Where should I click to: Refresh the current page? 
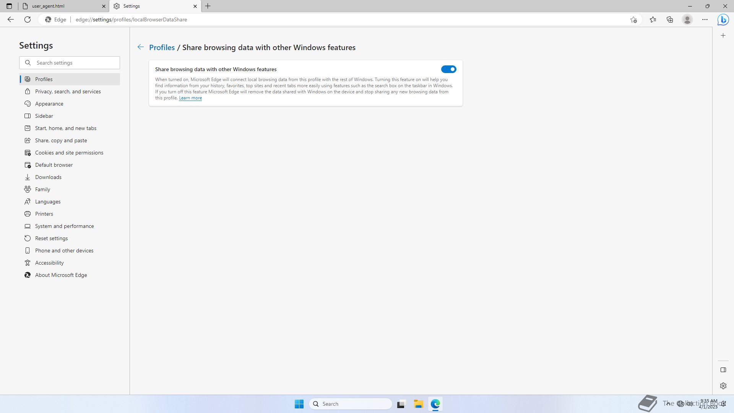click(28, 20)
